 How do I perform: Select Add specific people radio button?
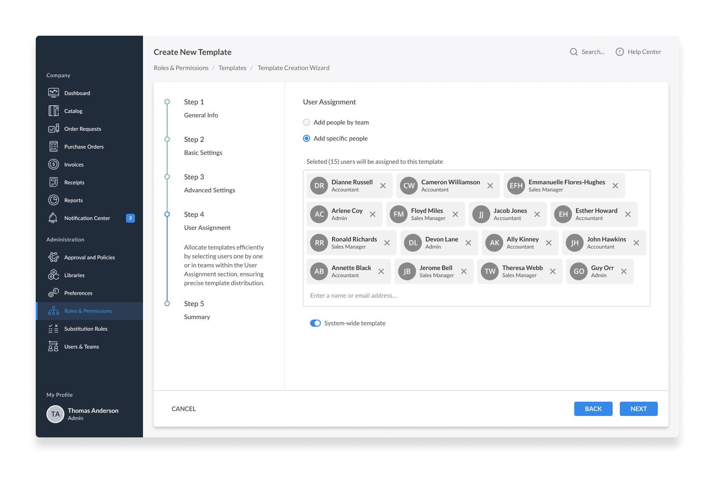(307, 138)
